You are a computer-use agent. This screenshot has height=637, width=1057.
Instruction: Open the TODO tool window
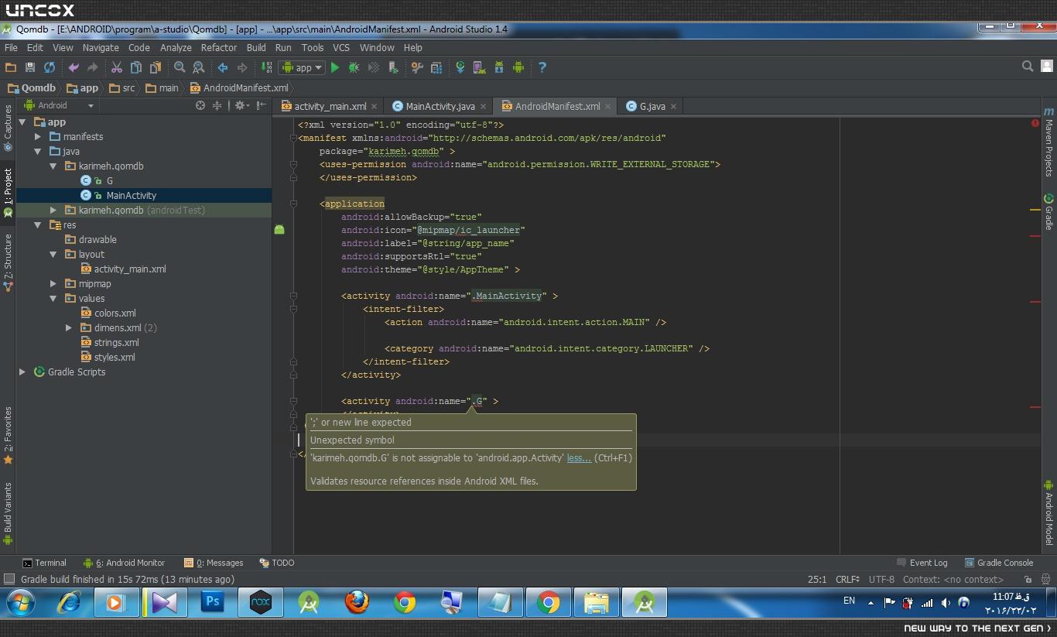pos(276,563)
